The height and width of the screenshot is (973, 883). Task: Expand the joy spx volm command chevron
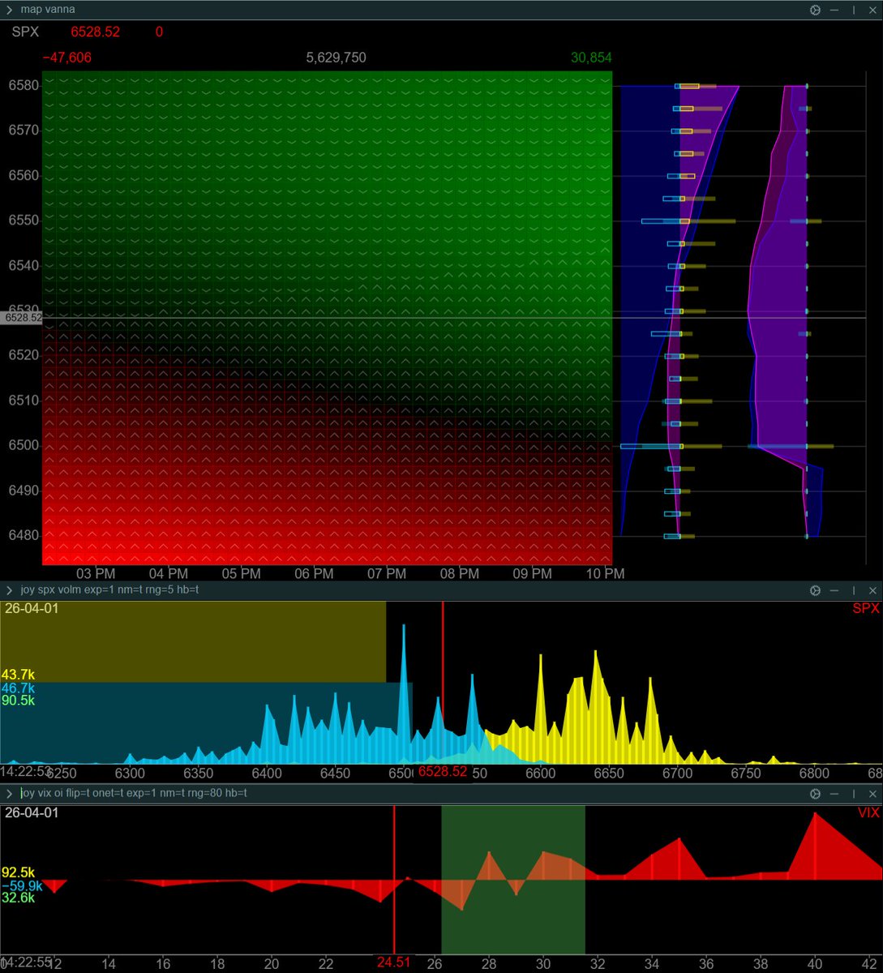(9, 589)
